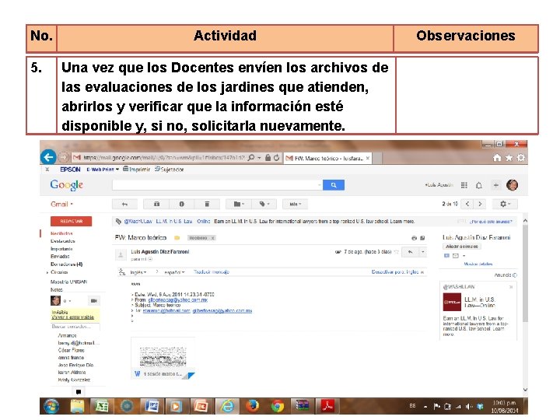This screenshot has width=560, height=420.
Task: Click the Traducir mensaje link
Action: click(x=212, y=272)
